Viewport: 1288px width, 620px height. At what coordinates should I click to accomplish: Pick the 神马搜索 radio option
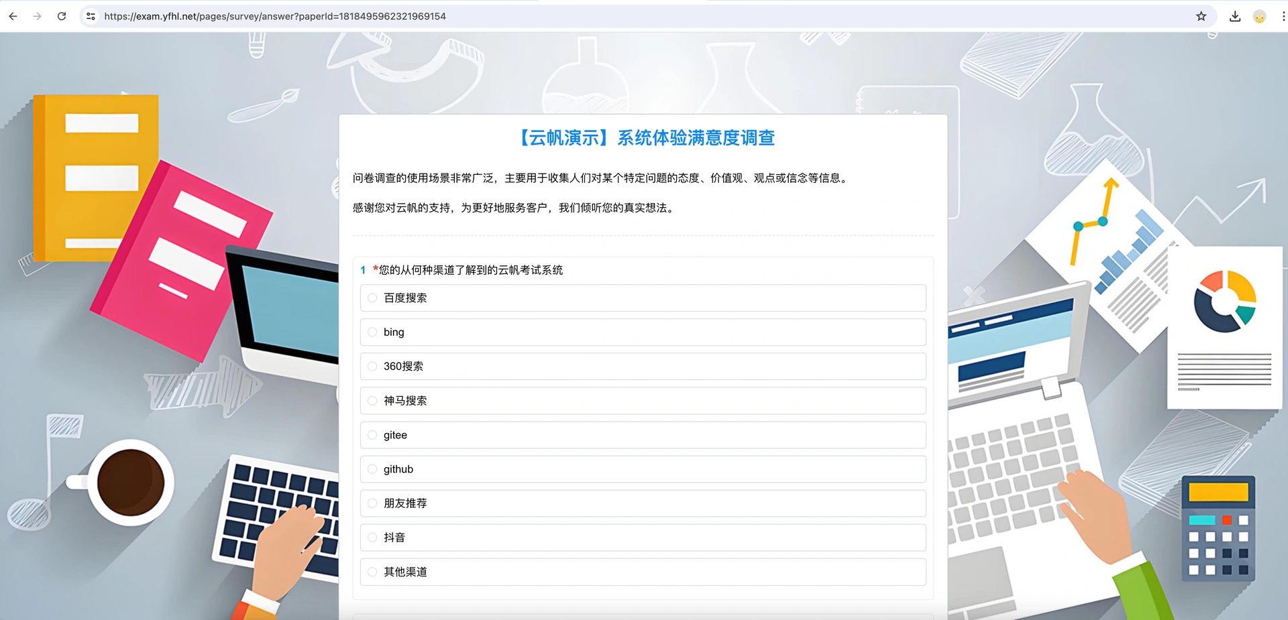643,400
